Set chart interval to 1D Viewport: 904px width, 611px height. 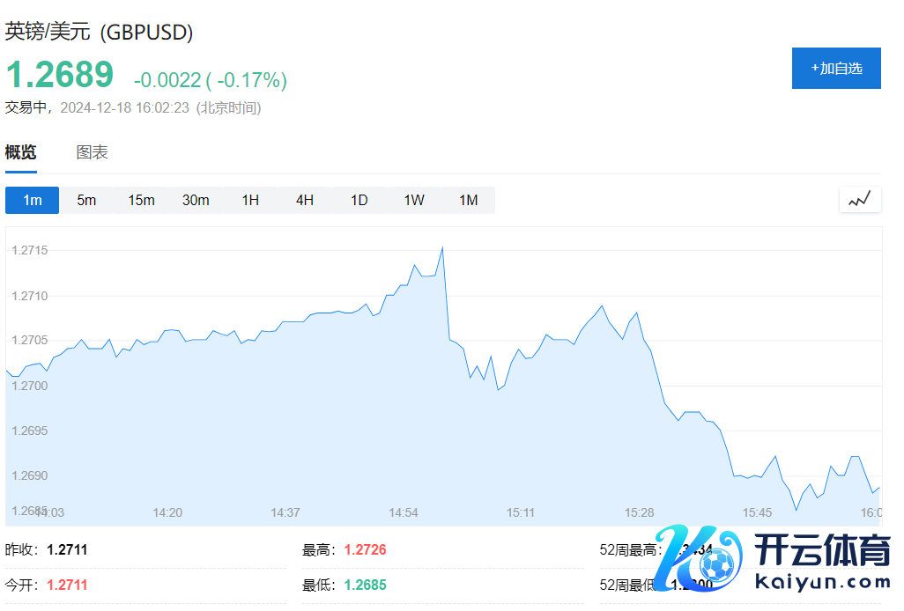(359, 200)
